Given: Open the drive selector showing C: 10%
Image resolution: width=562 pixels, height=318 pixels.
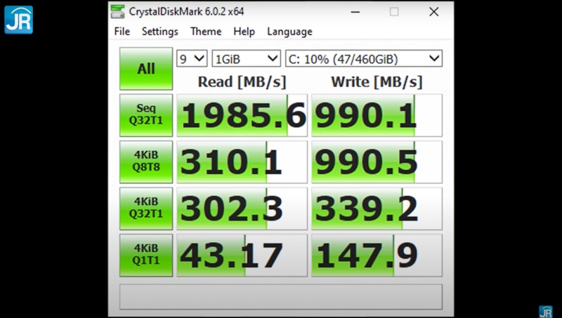Looking at the screenshot, I should click(364, 58).
